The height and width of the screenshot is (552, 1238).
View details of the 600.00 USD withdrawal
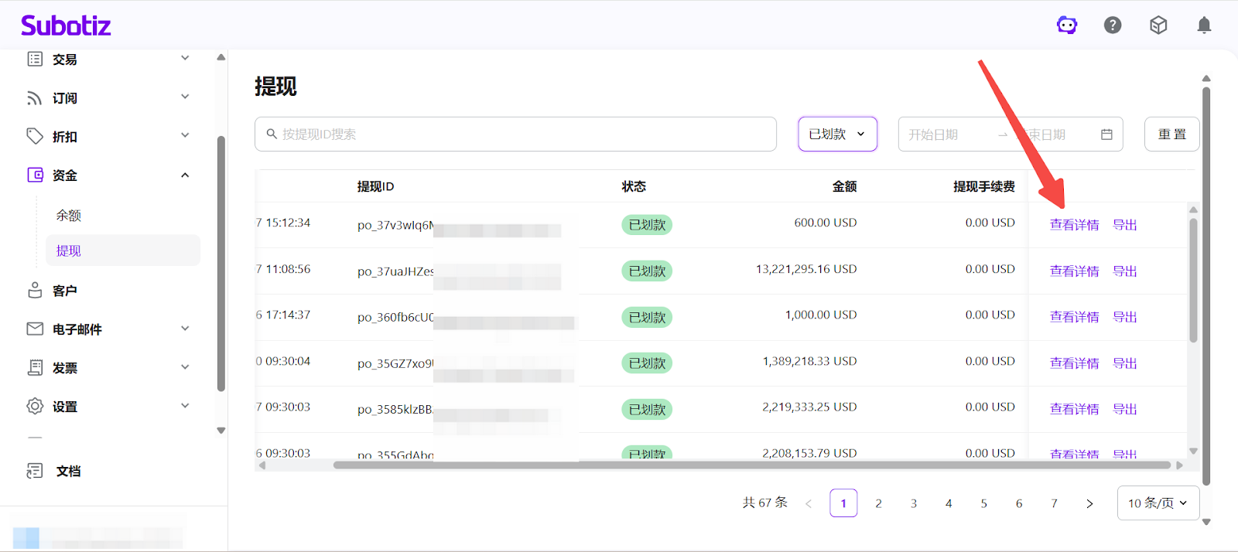point(1074,225)
